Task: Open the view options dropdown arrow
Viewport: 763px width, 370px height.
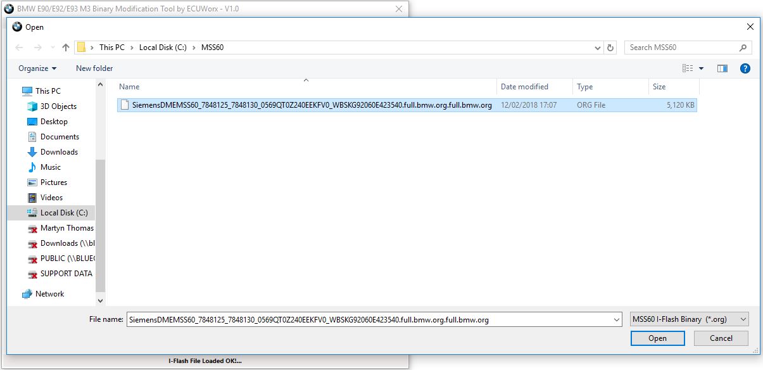Action: pos(702,68)
